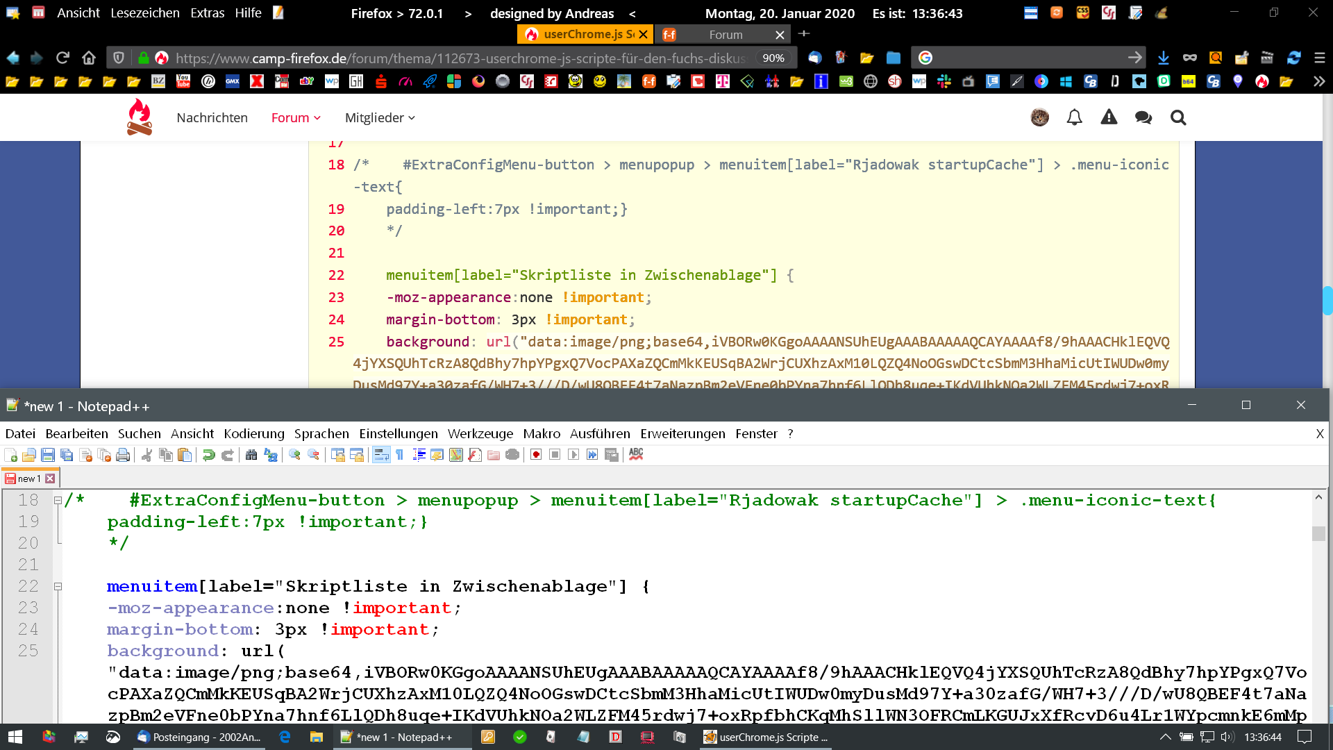Open forum search via magnifier icon
The height and width of the screenshot is (750, 1333).
[1177, 118]
